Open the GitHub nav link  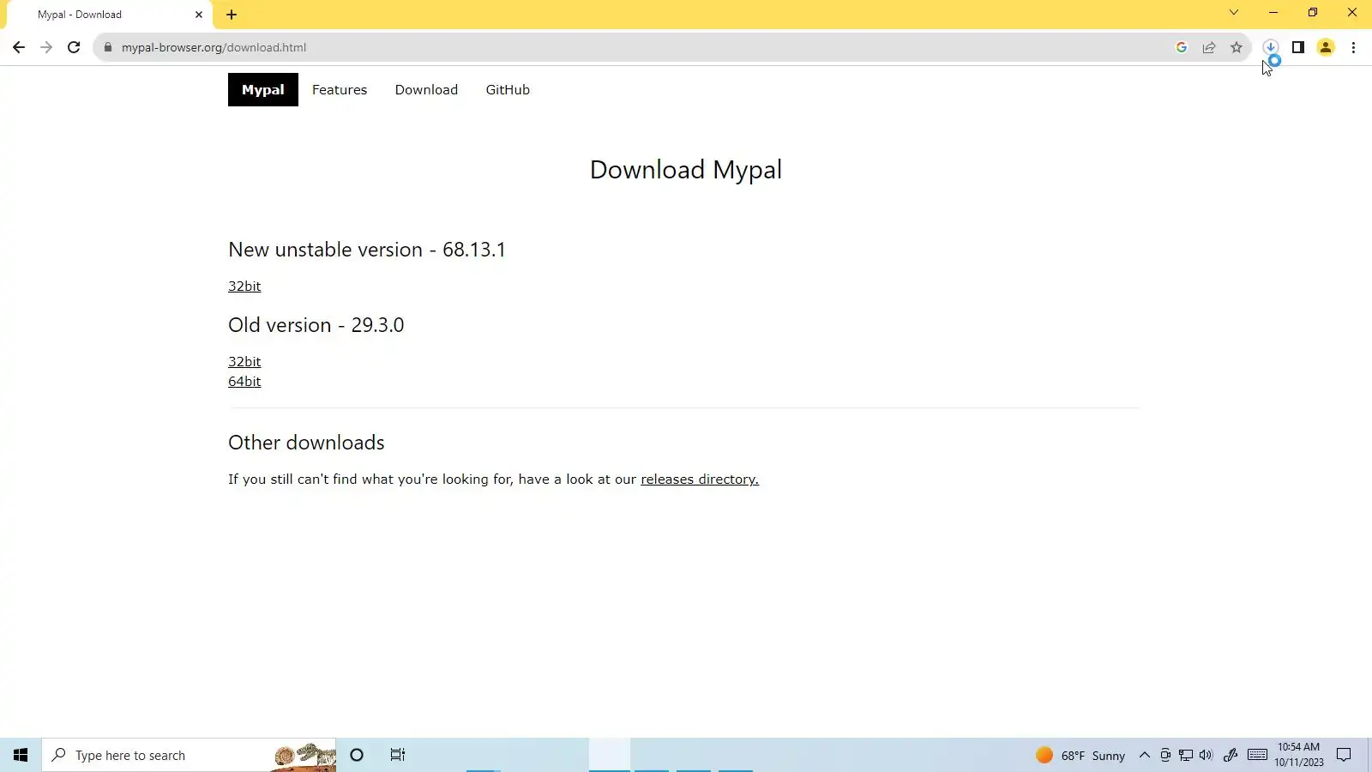(508, 89)
